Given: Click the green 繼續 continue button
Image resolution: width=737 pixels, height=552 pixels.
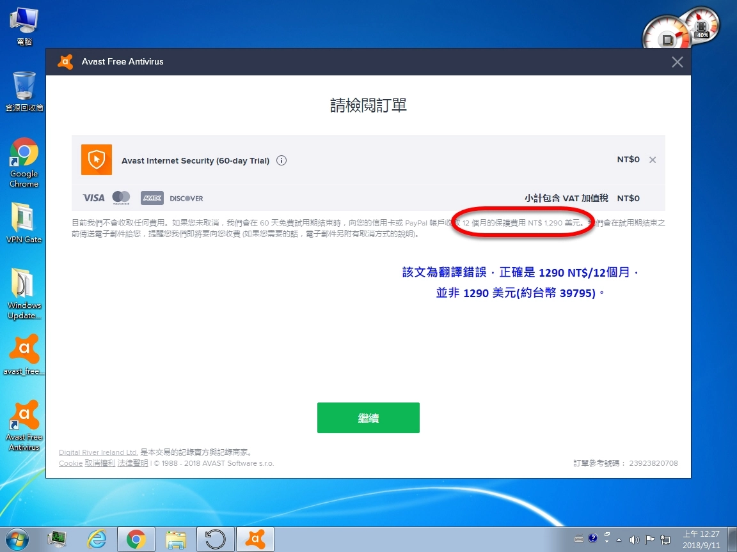Looking at the screenshot, I should coord(368,418).
